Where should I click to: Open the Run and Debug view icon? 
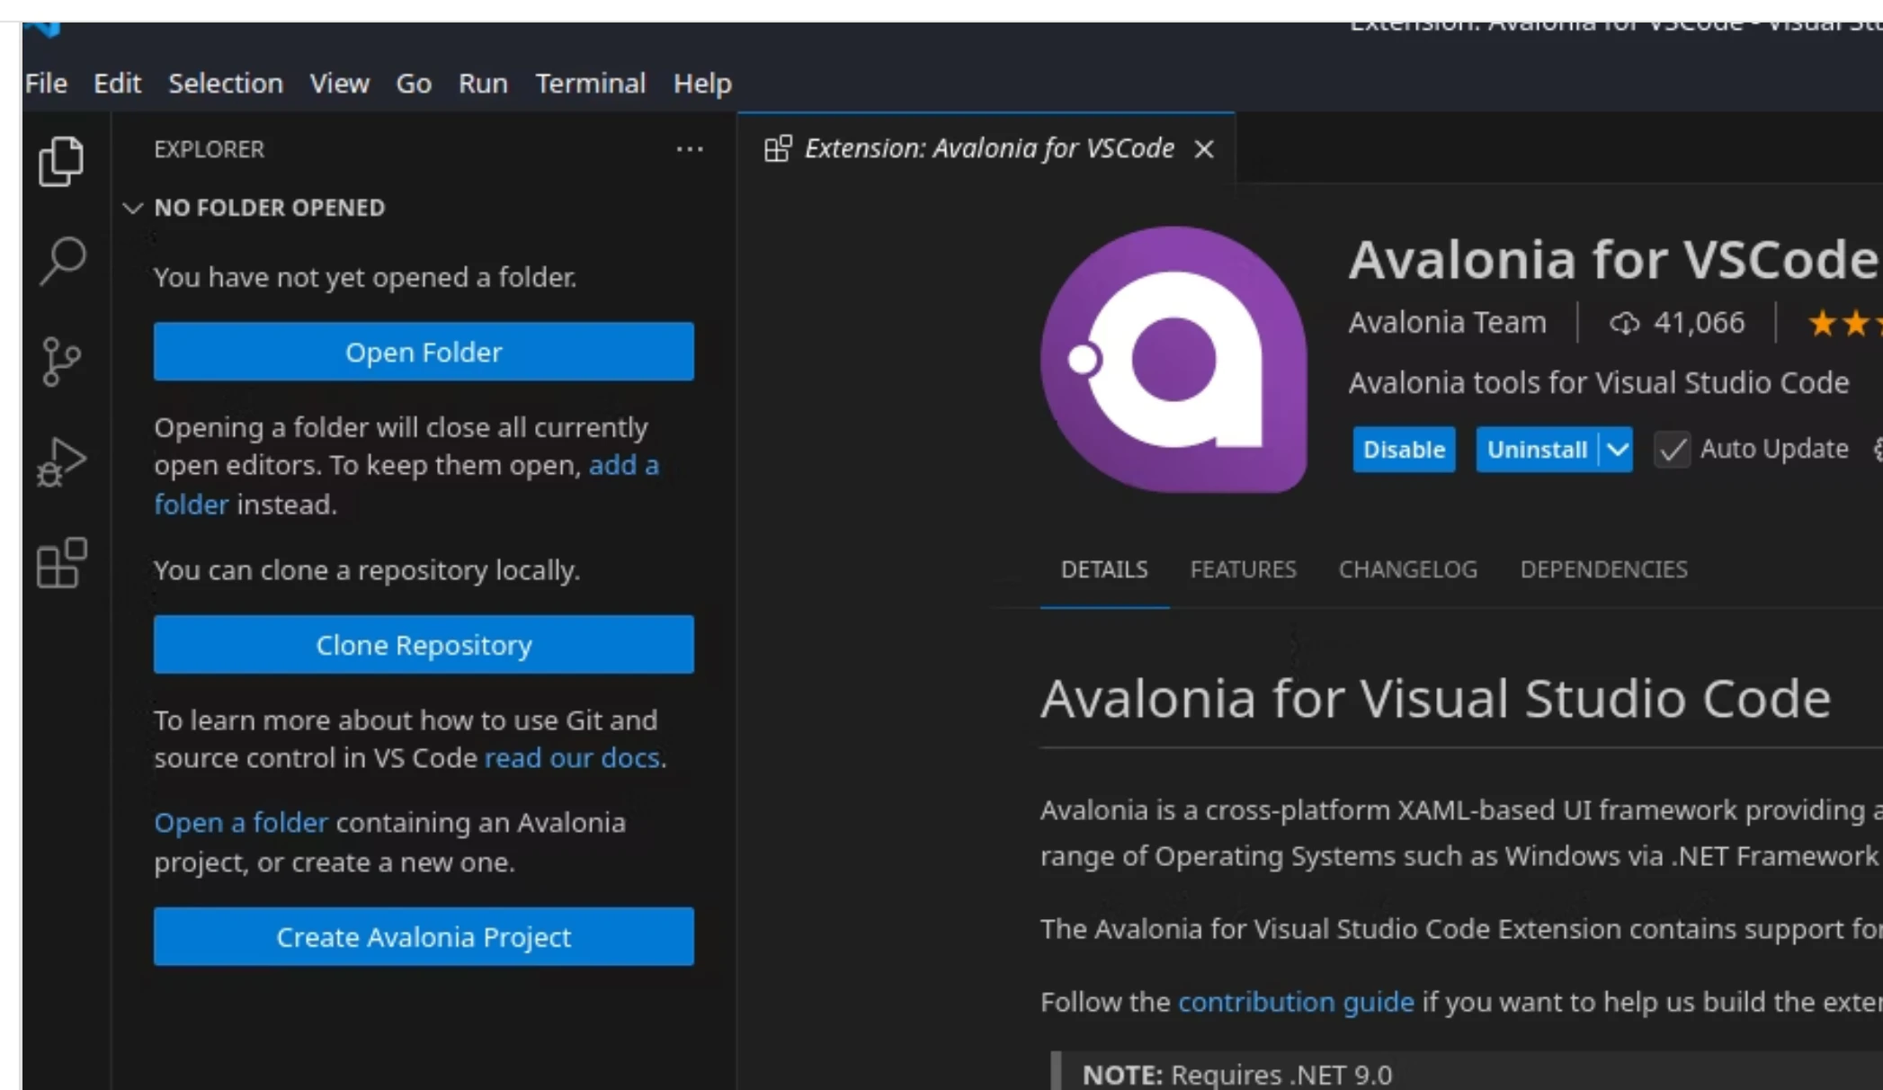pos(61,462)
